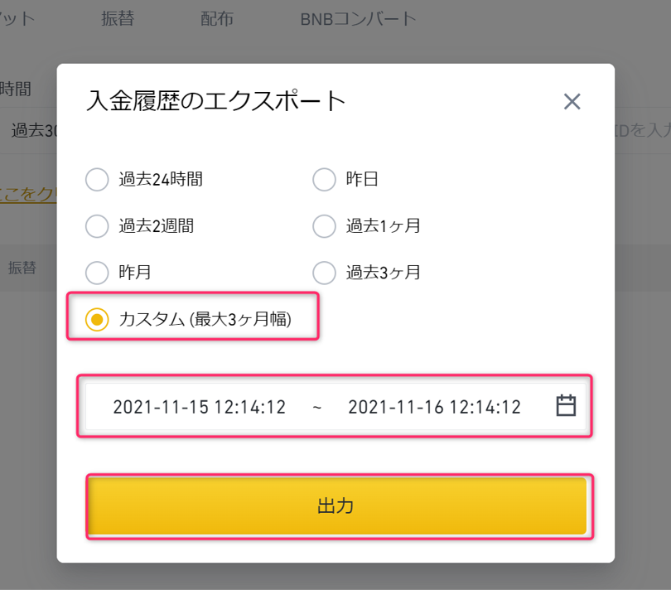Image resolution: width=671 pixels, height=590 pixels.
Task: Choose the 過去1ヶ月 radio button
Action: pyautogui.click(x=324, y=226)
